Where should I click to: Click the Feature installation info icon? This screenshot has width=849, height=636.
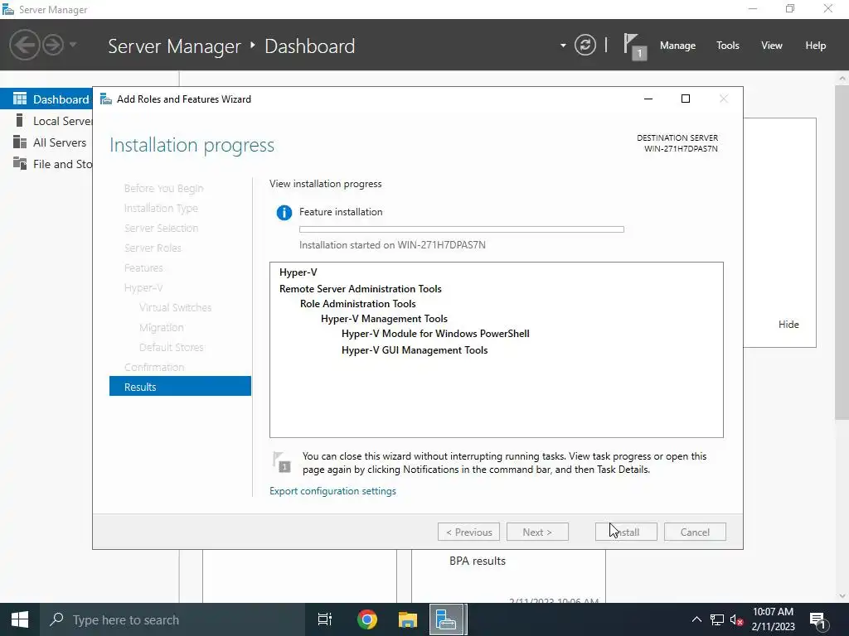pyautogui.click(x=284, y=213)
